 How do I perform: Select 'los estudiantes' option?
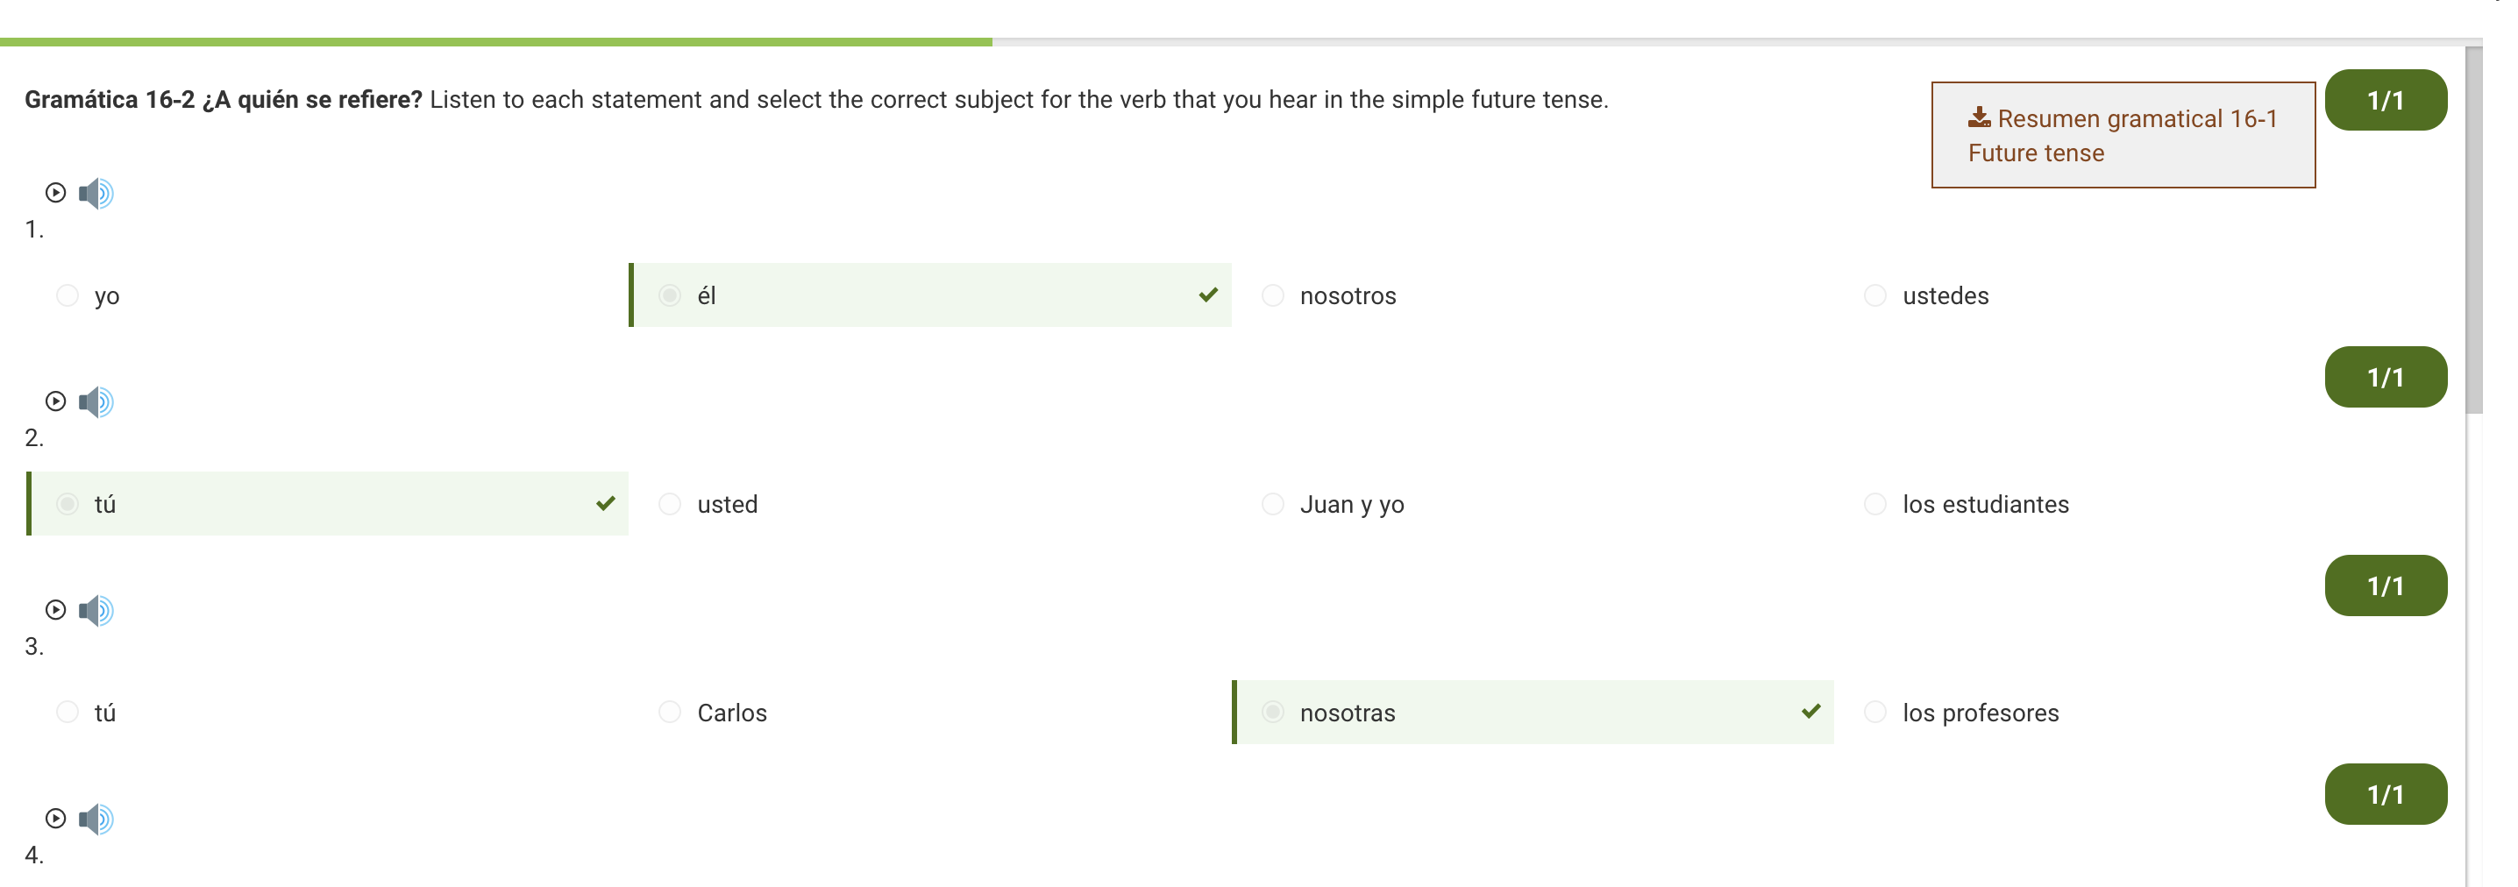(1874, 504)
